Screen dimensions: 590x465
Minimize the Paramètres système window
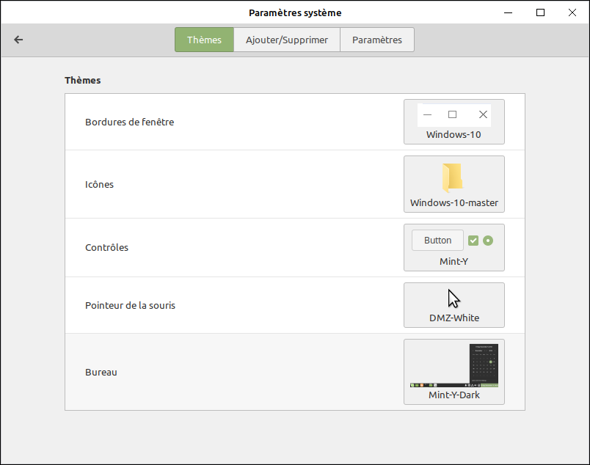pos(508,12)
